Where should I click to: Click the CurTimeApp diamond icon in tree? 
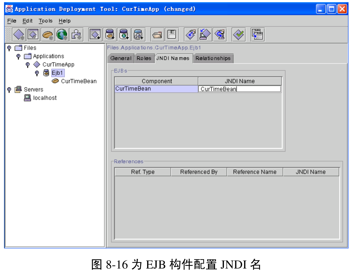click(37, 65)
